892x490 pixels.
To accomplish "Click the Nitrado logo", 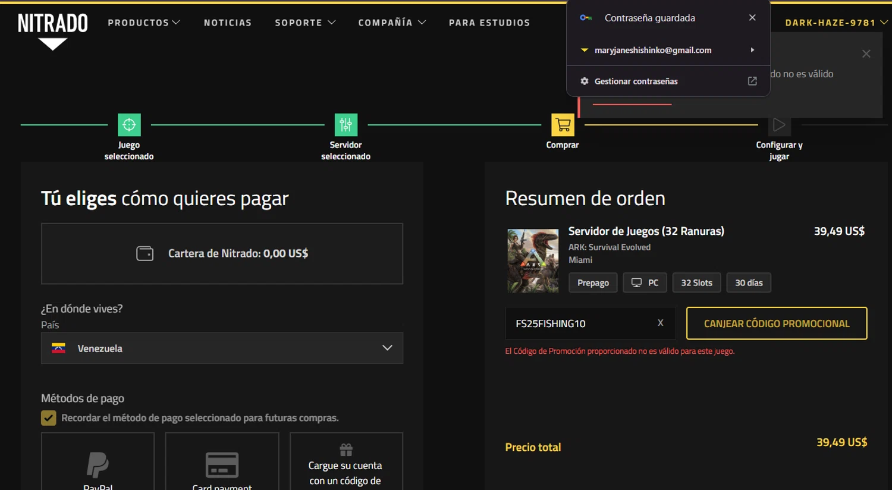I will (52, 31).
